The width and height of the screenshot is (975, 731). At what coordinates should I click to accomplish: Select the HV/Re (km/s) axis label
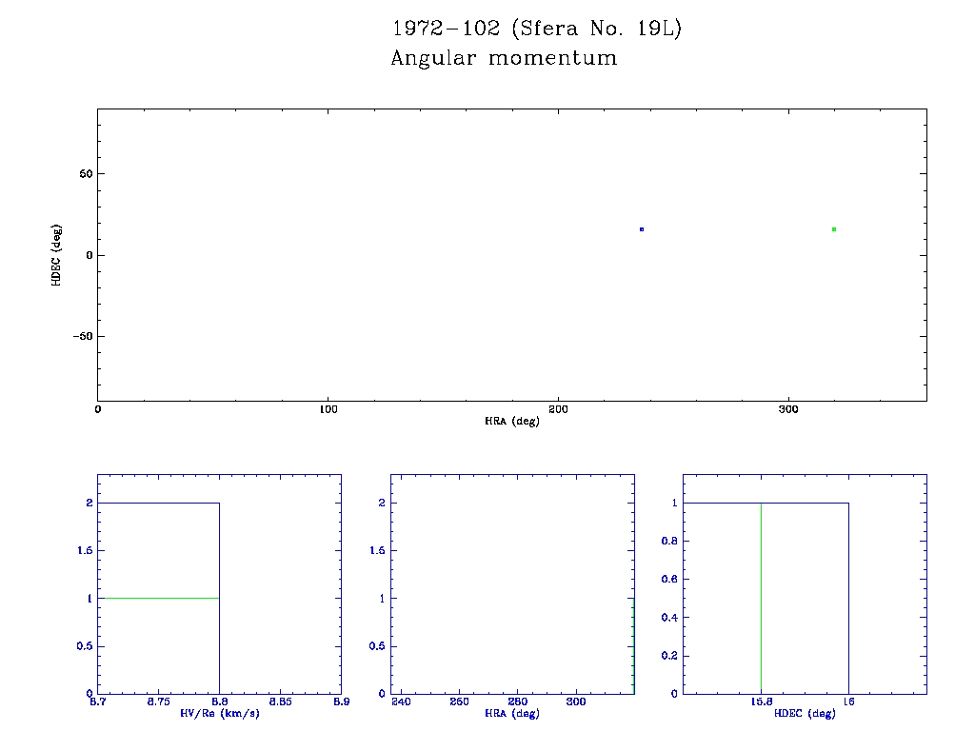coord(219,713)
